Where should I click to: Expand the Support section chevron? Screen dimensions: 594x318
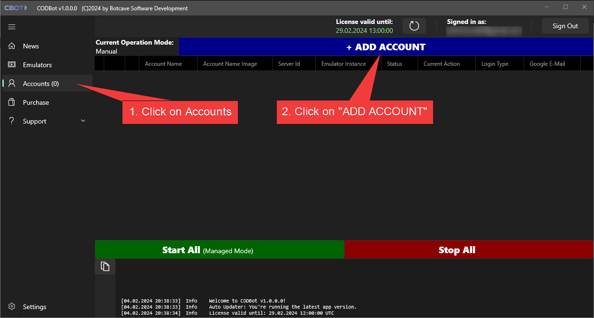click(83, 121)
